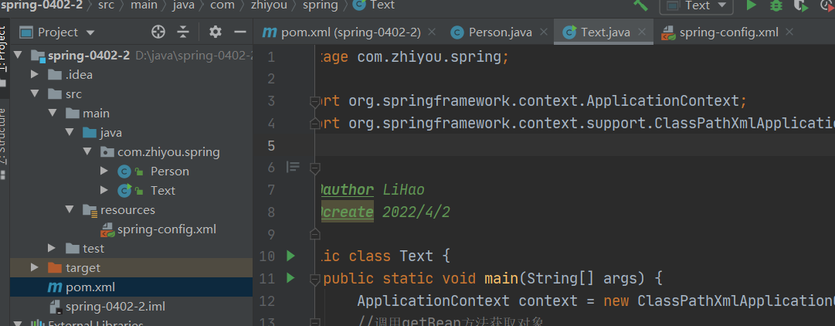
Task: Expand the target folder in the tree
Action: pos(34,267)
